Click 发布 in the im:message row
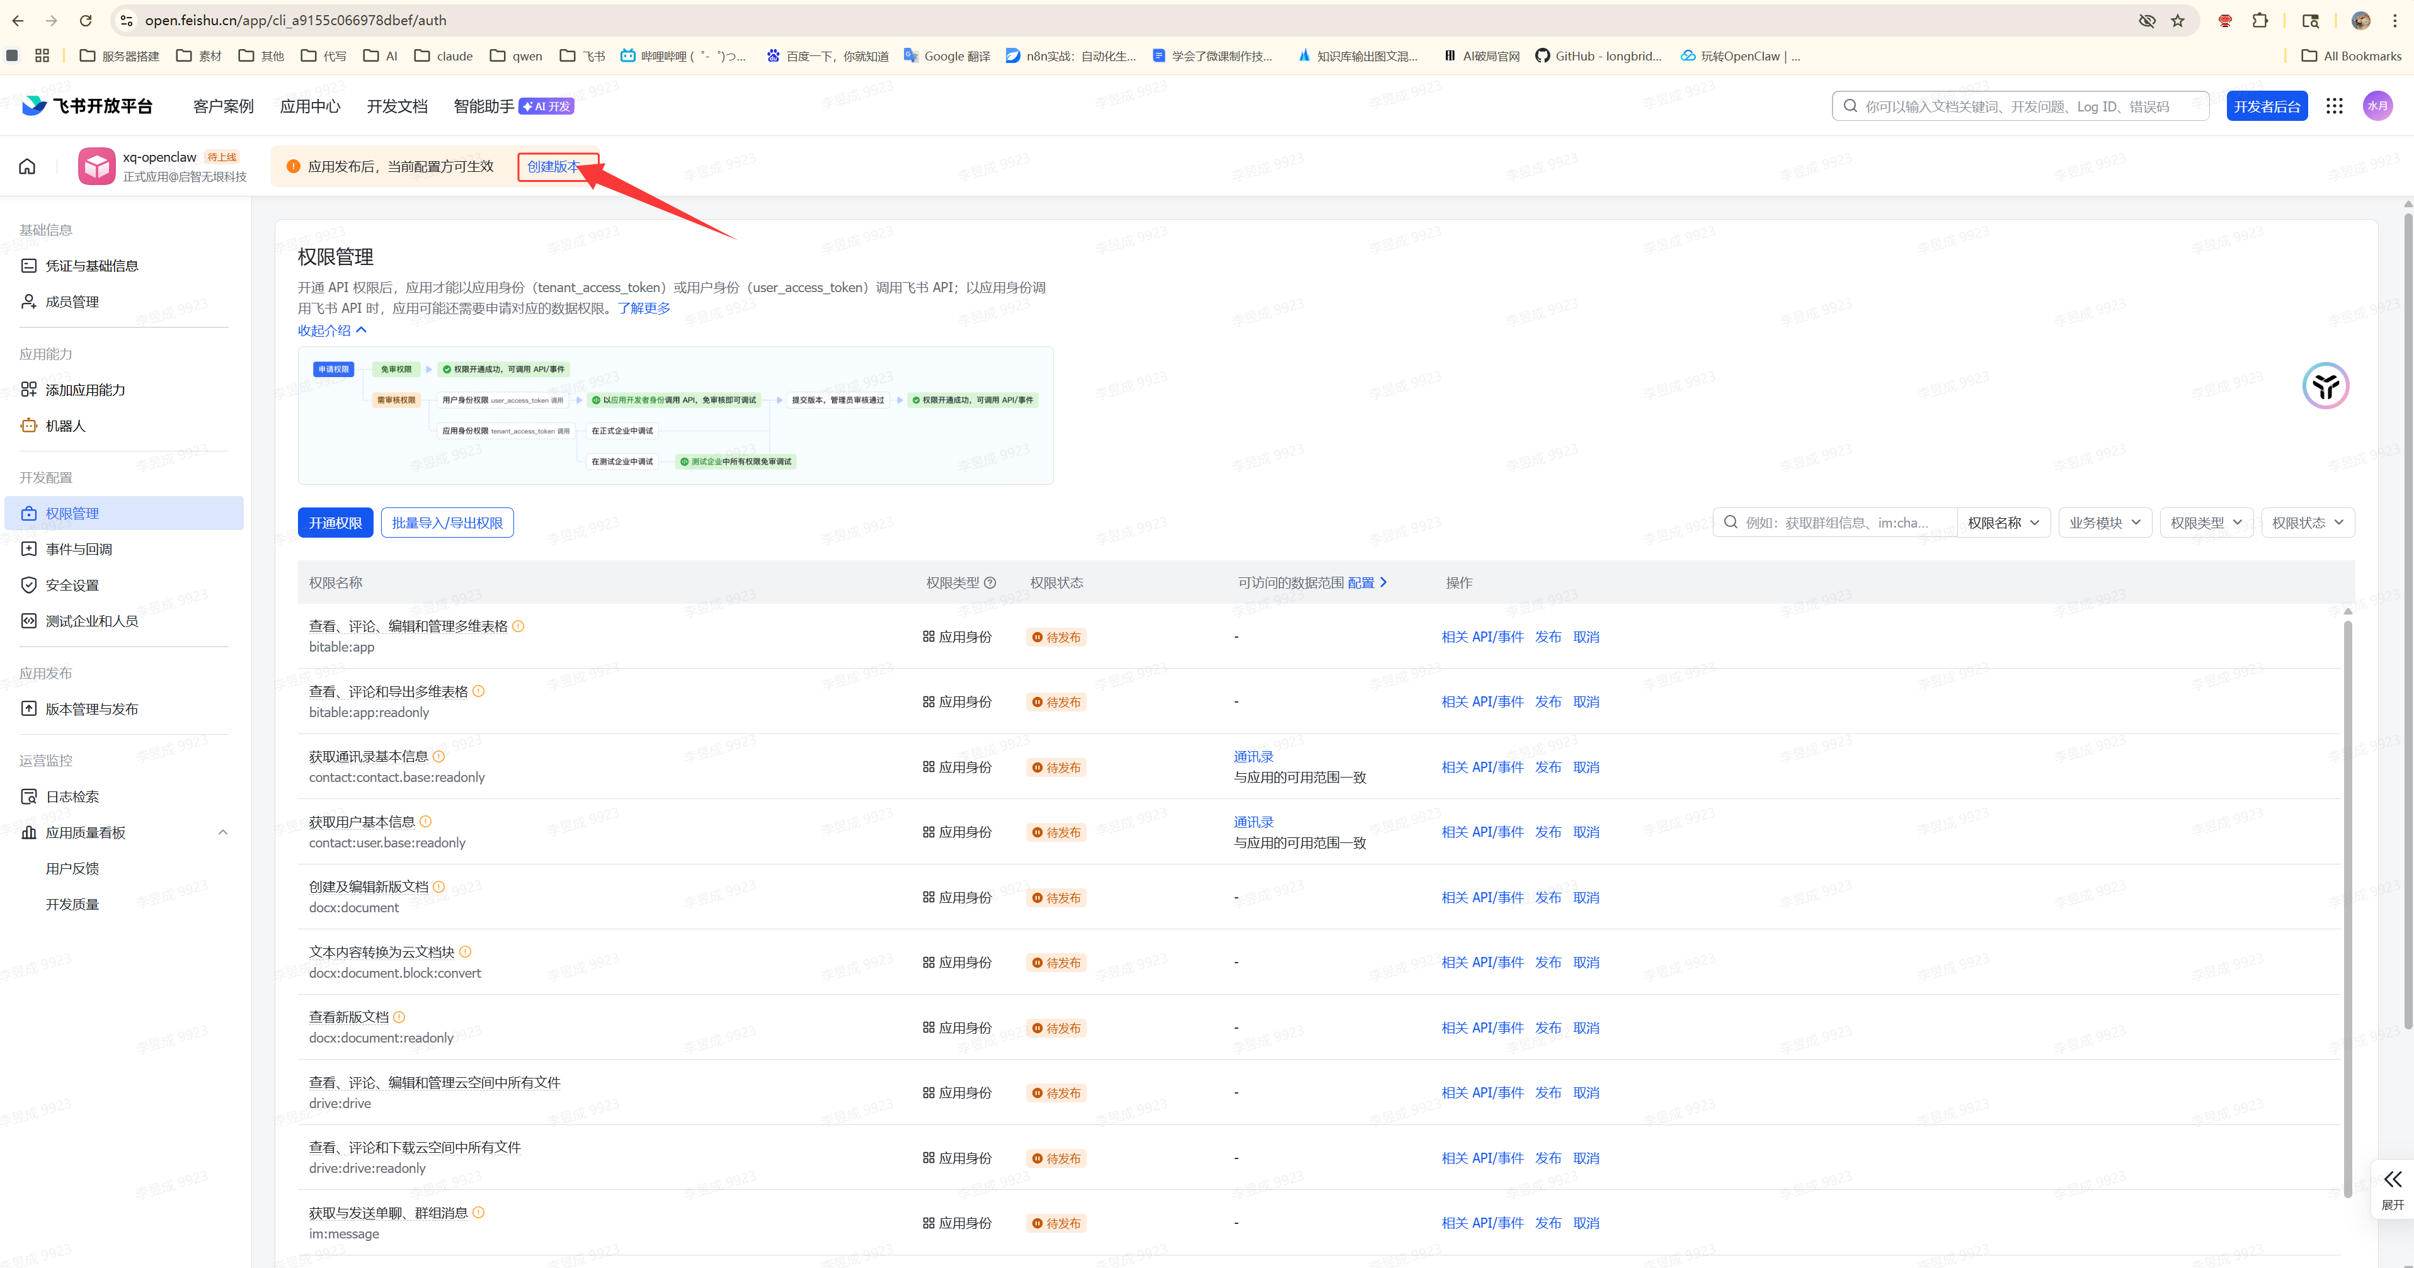 [x=1548, y=1223]
